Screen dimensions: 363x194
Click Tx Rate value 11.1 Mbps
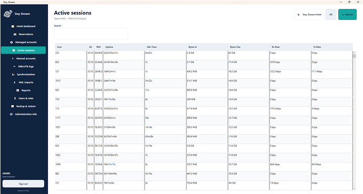pyautogui.click(x=317, y=72)
